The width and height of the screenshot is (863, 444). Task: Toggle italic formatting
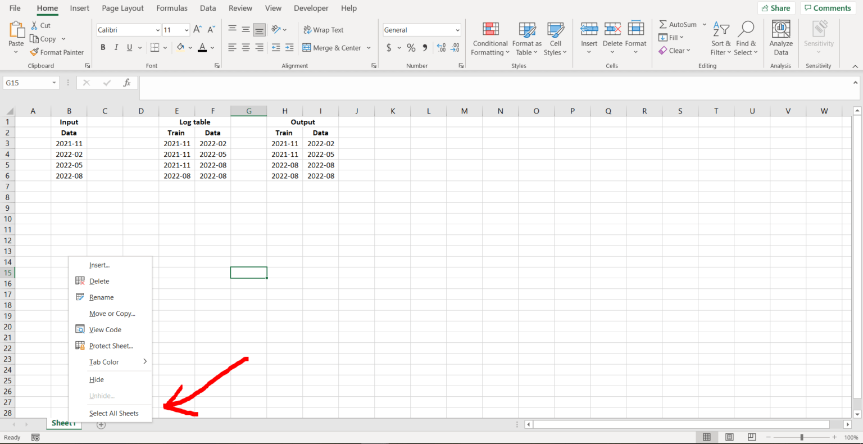(x=116, y=47)
